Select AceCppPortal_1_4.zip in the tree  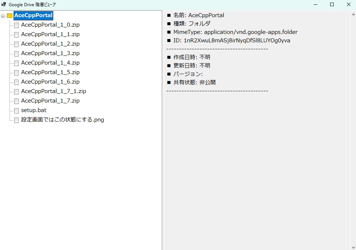[50, 63]
